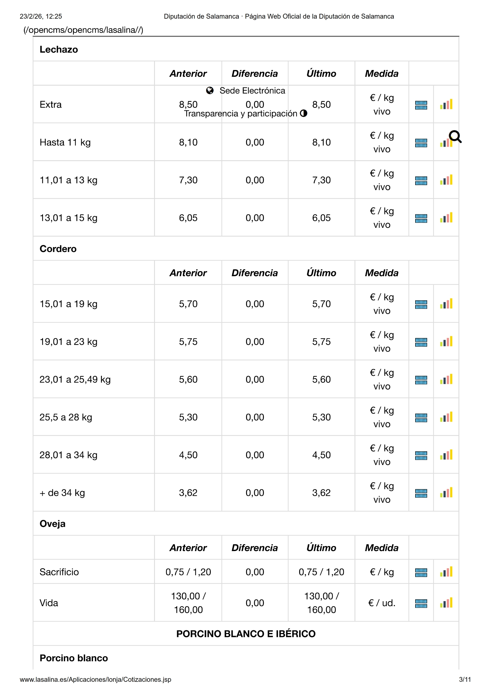Screen dimensions: 491x695
Task: Show the chart for 11,01 a 13 kg
Action: (x=446, y=180)
